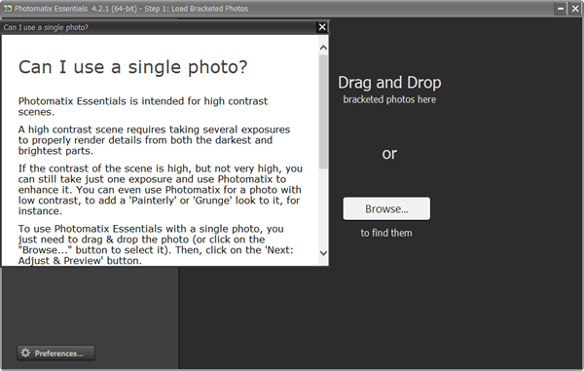Click the 'or' text above Browse
The width and height of the screenshot is (584, 371).
pyautogui.click(x=389, y=154)
